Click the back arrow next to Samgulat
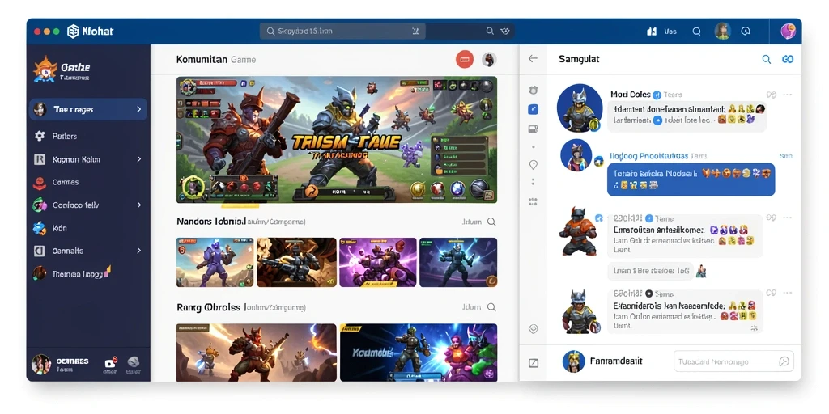829x414 pixels. 533,58
